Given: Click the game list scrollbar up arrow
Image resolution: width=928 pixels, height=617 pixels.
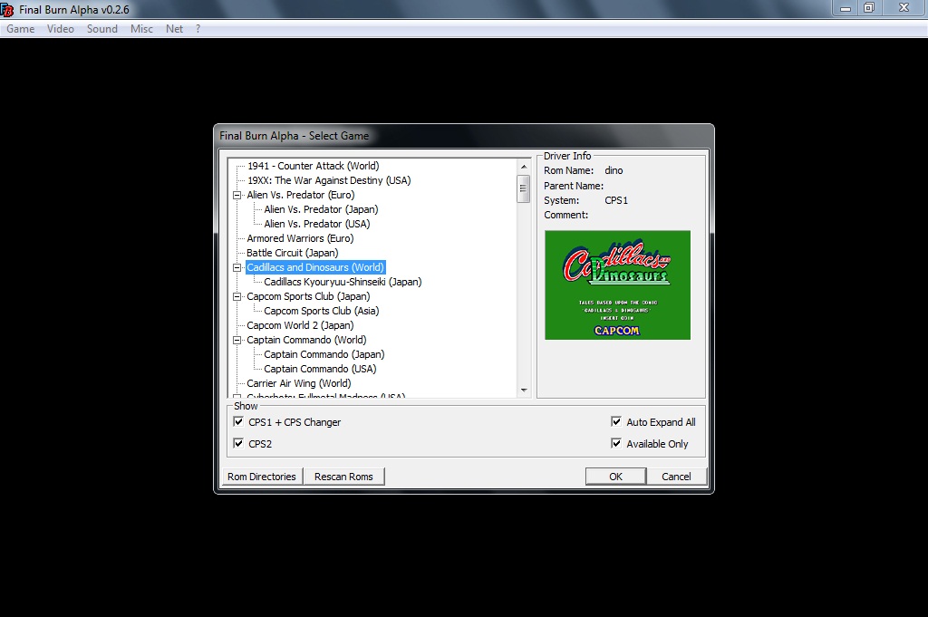Looking at the screenshot, I should pos(524,167).
